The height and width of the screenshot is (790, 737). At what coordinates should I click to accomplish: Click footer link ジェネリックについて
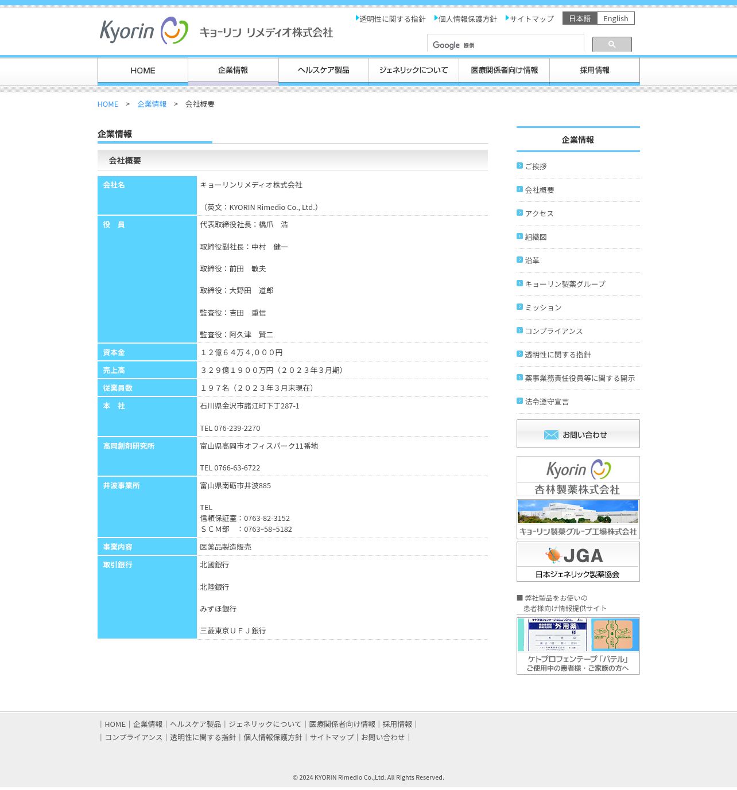(265, 724)
